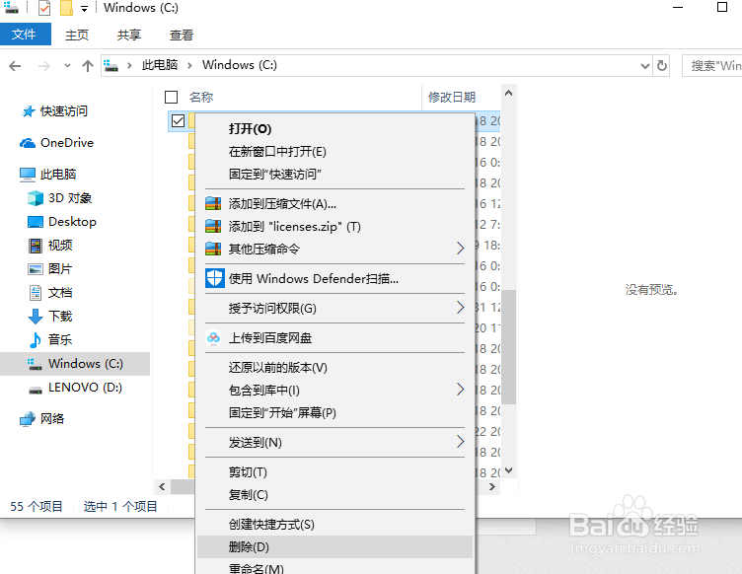Image resolution: width=742 pixels, height=574 pixels.
Task: Open the 图片 folder
Action: point(50,269)
